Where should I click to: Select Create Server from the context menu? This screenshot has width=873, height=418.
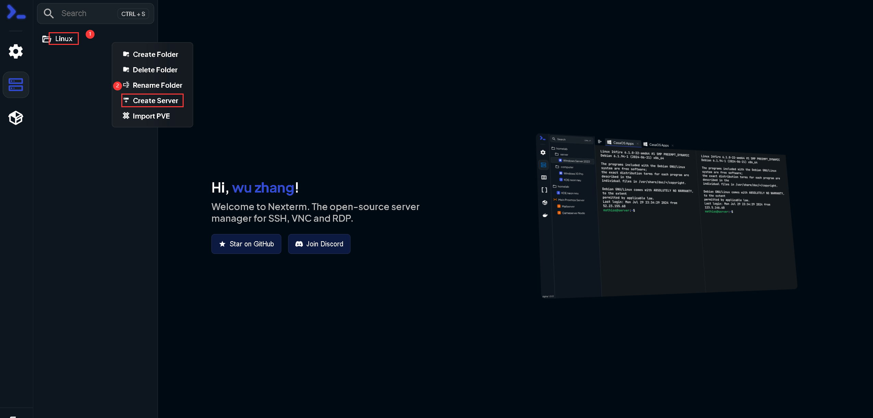[x=156, y=100]
